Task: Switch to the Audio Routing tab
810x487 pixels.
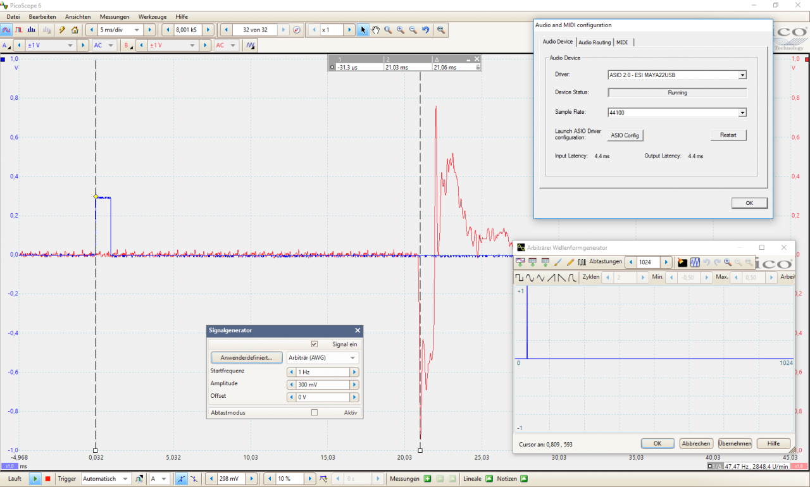Action: (594, 42)
